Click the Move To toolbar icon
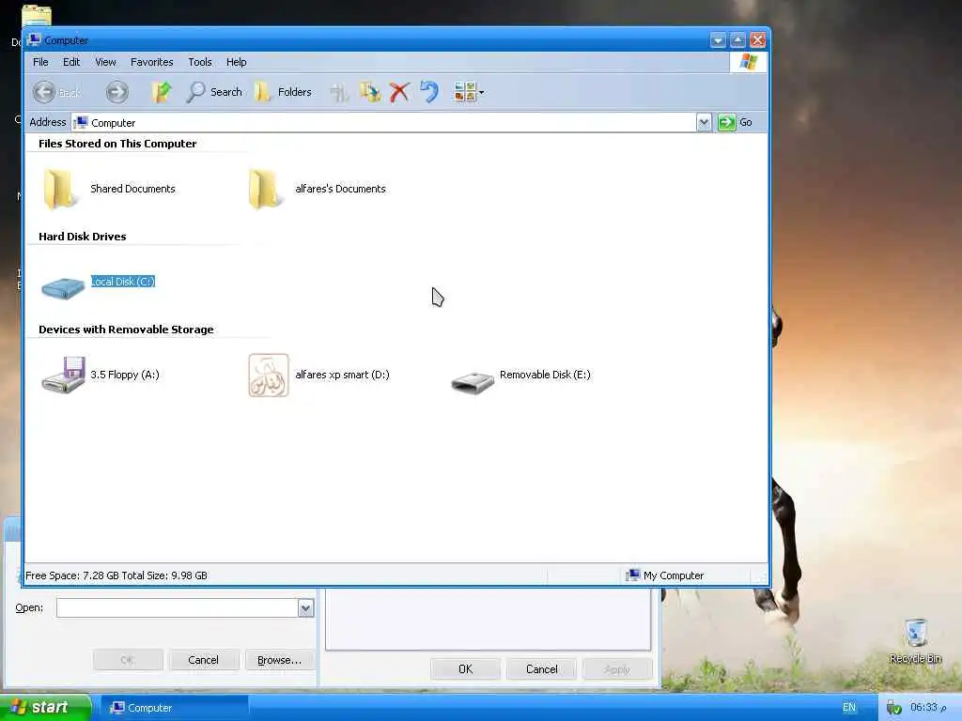 pos(338,92)
